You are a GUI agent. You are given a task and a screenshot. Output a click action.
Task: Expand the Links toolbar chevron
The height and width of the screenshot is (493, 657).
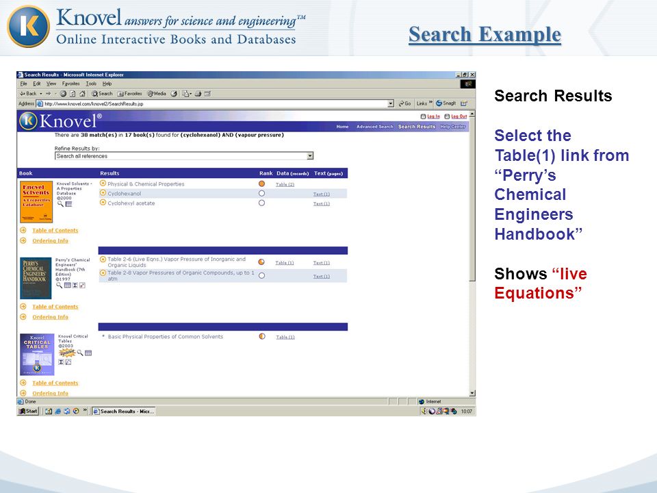430,103
